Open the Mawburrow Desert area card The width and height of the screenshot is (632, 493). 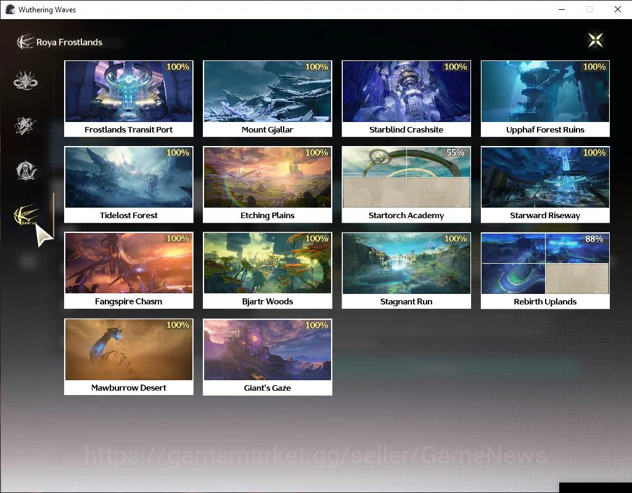[129, 357]
